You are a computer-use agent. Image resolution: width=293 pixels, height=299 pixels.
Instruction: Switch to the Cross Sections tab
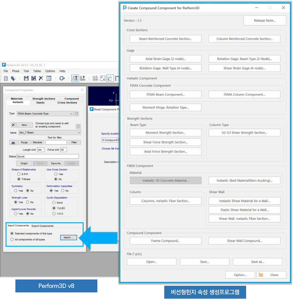tap(67, 103)
